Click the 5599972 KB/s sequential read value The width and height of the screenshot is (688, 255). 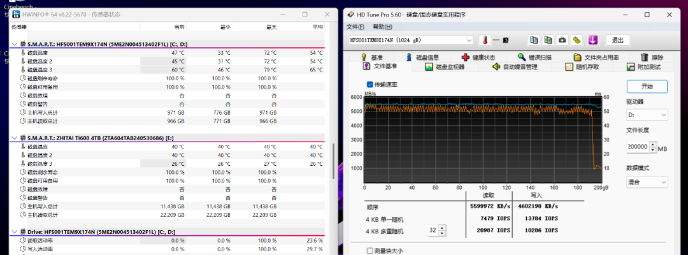pyautogui.click(x=490, y=206)
